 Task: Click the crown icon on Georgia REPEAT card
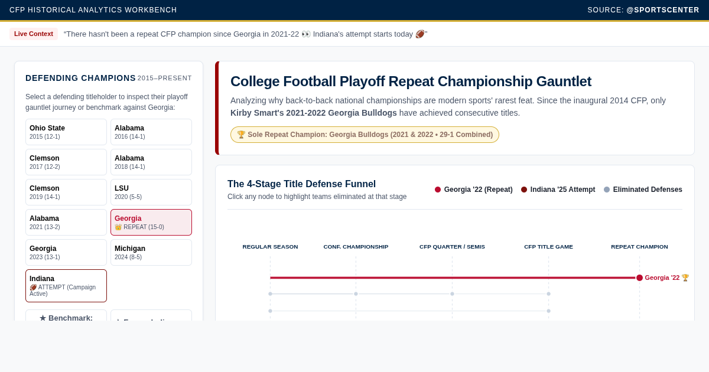[118, 227]
